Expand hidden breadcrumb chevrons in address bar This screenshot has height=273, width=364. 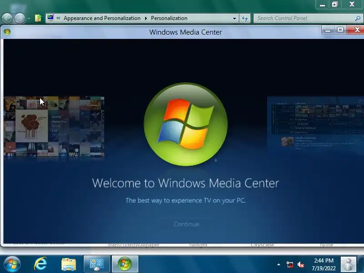(58, 18)
